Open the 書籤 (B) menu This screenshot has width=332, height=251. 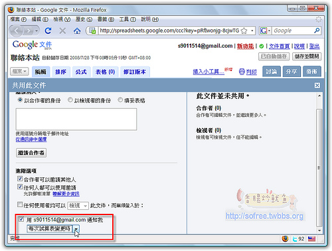pos(106,19)
